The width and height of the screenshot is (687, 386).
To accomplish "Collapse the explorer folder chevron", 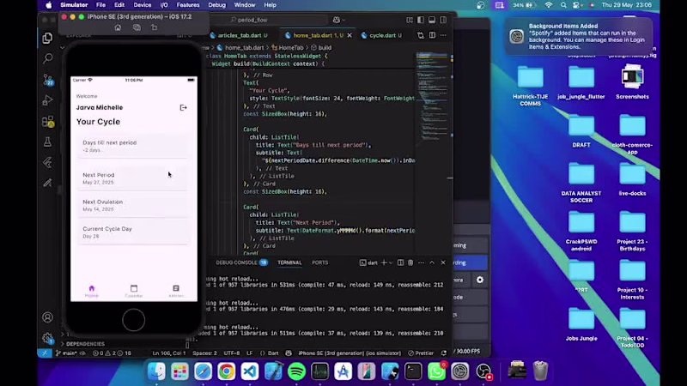I will tap(62, 47).
